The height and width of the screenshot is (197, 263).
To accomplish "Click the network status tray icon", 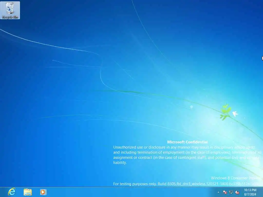I will 231,192.
